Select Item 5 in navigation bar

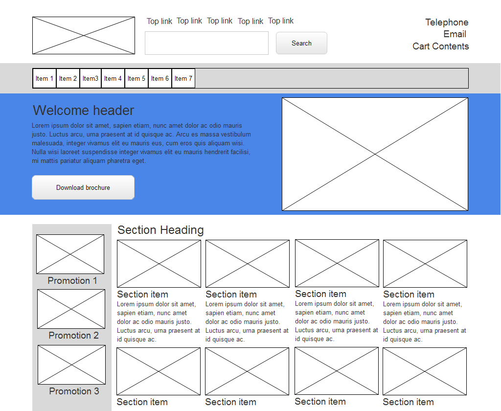click(x=137, y=78)
